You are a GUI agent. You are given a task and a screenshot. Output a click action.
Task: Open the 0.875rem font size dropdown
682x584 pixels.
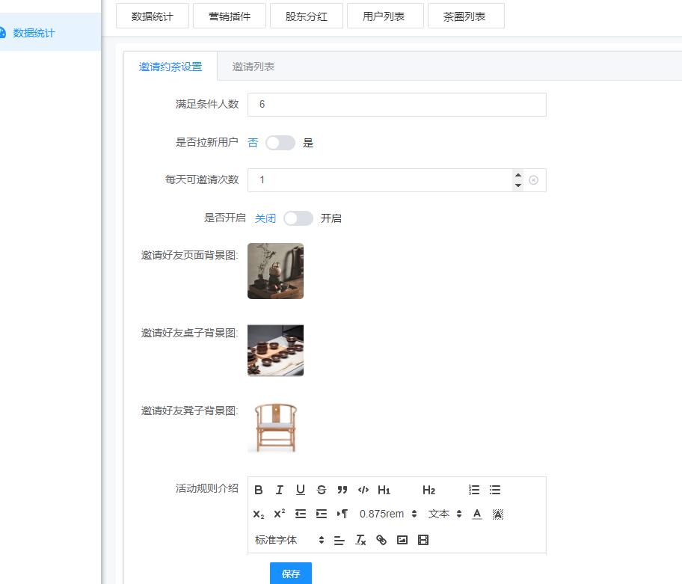pyautogui.click(x=388, y=514)
